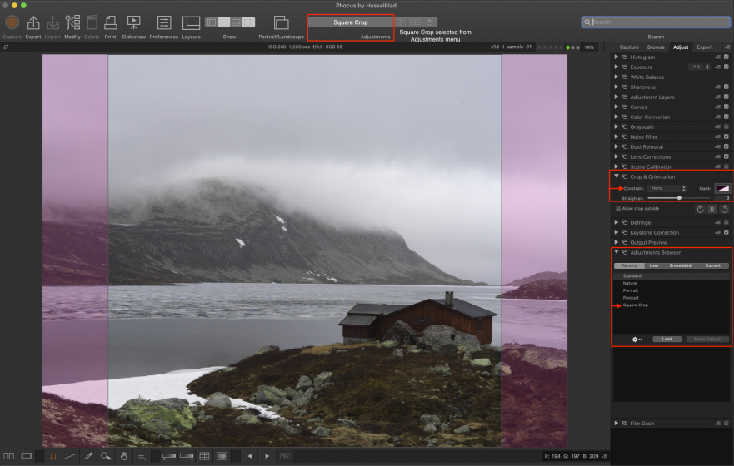Click the before/after compare icon
734x466 pixels.
click(285, 456)
